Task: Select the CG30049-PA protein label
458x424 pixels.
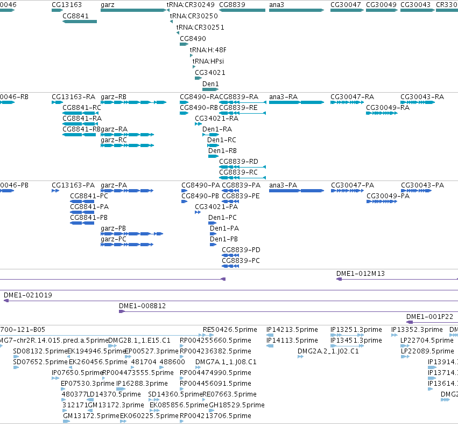Action: (x=388, y=196)
